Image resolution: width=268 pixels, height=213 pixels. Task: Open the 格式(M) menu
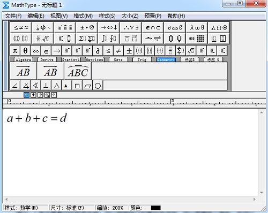point(83,16)
